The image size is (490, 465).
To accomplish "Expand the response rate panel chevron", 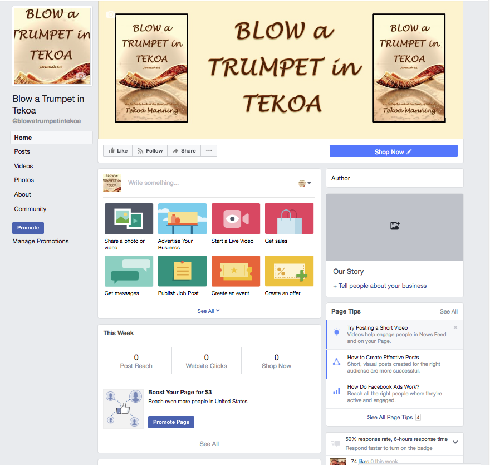I will pyautogui.click(x=455, y=442).
